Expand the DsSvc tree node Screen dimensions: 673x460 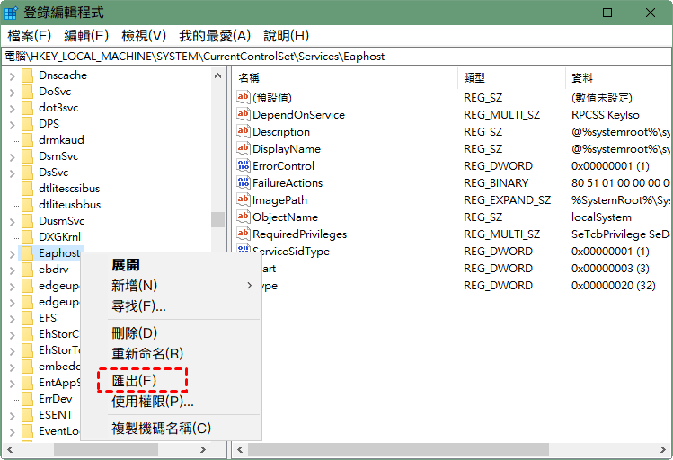(x=12, y=173)
